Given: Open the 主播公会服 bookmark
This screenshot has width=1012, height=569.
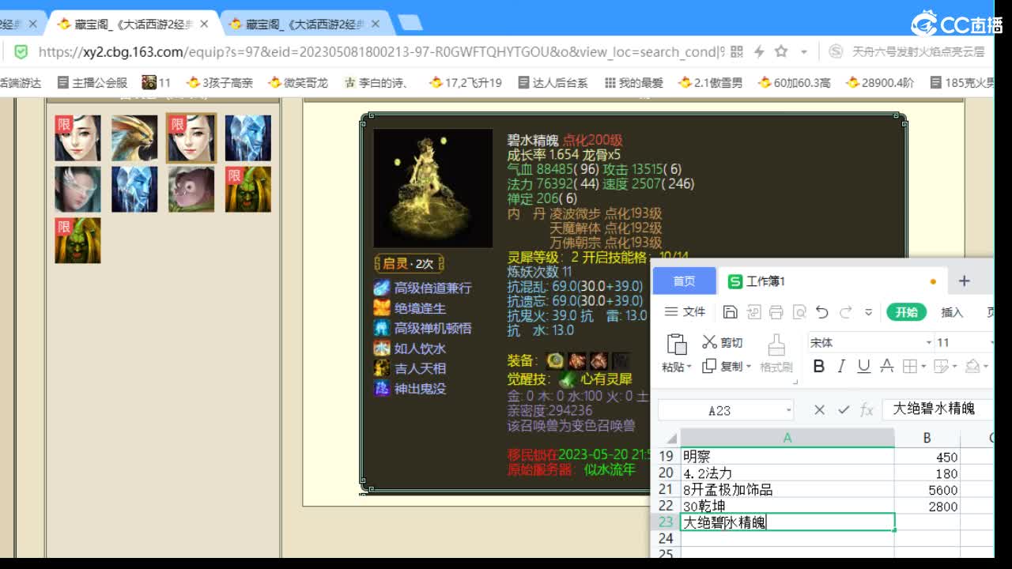Looking at the screenshot, I should (x=92, y=82).
